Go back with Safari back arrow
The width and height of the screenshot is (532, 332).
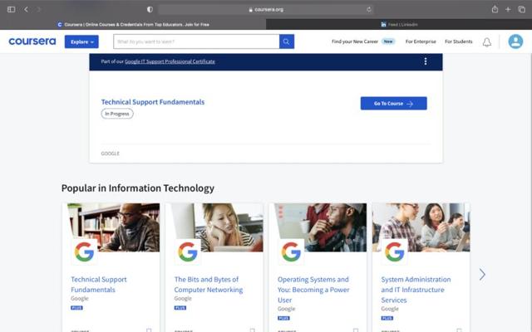coord(26,9)
